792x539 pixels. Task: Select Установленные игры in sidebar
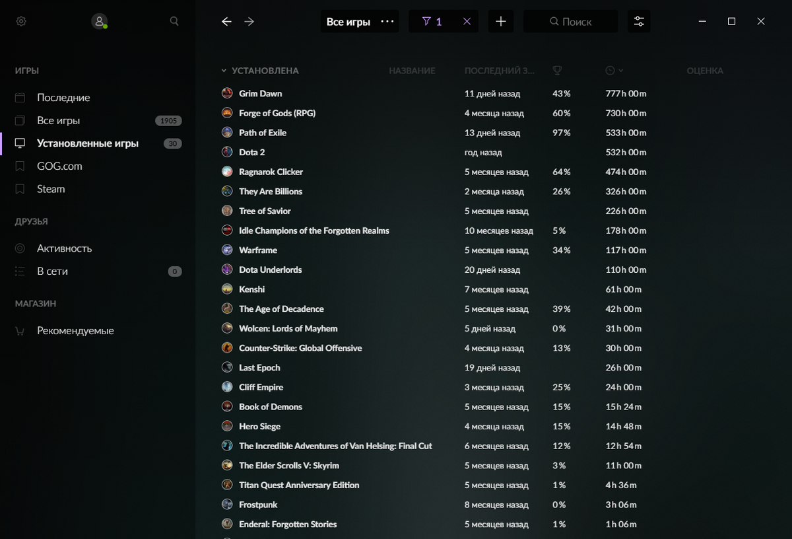(x=88, y=143)
